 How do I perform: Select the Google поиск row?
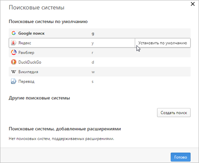coord(99,33)
